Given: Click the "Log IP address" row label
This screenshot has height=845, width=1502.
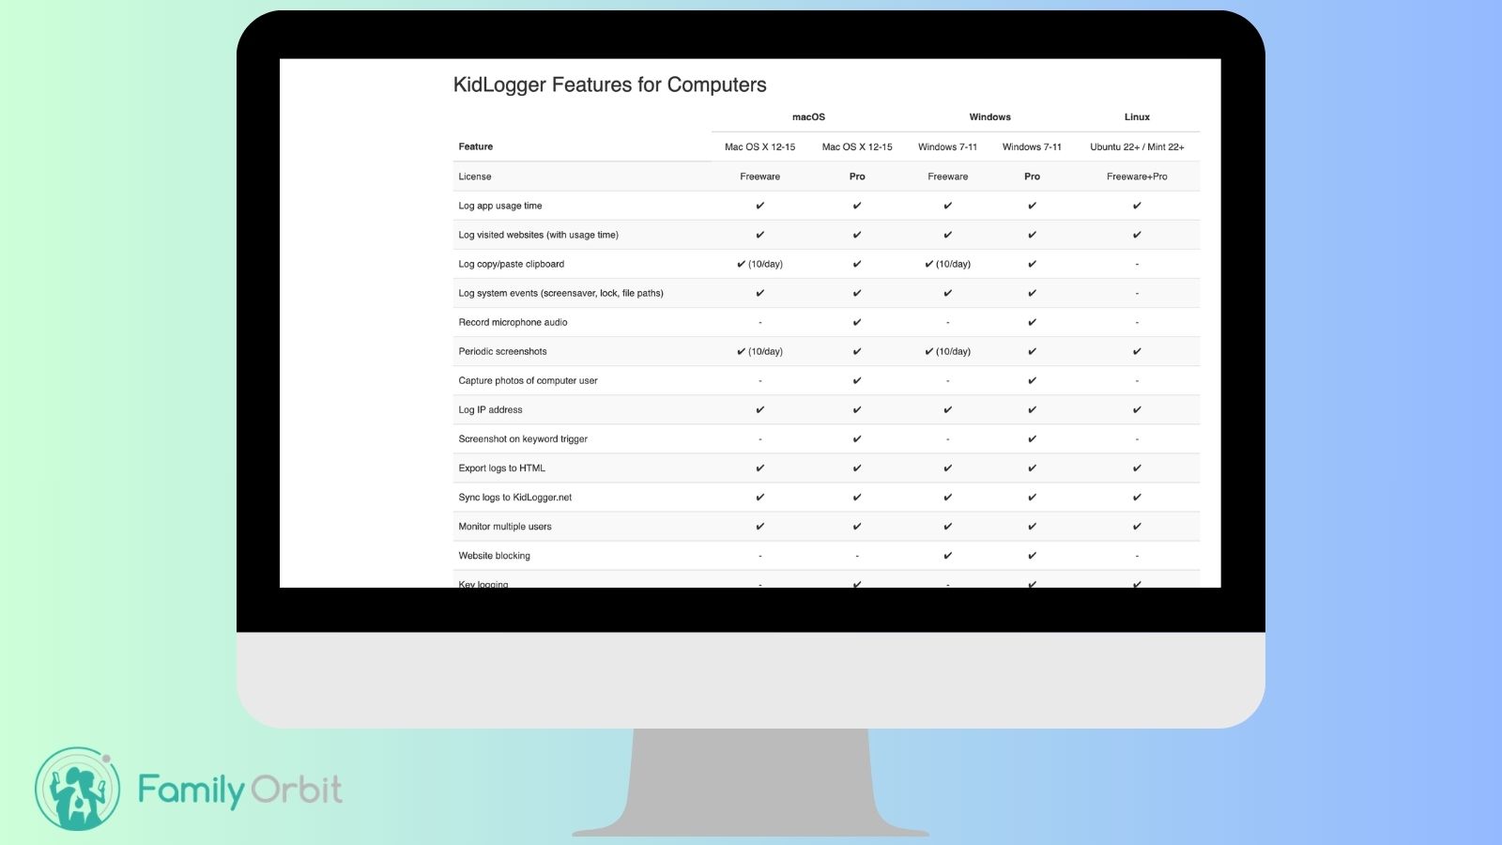Looking at the screenshot, I should click(x=490, y=409).
